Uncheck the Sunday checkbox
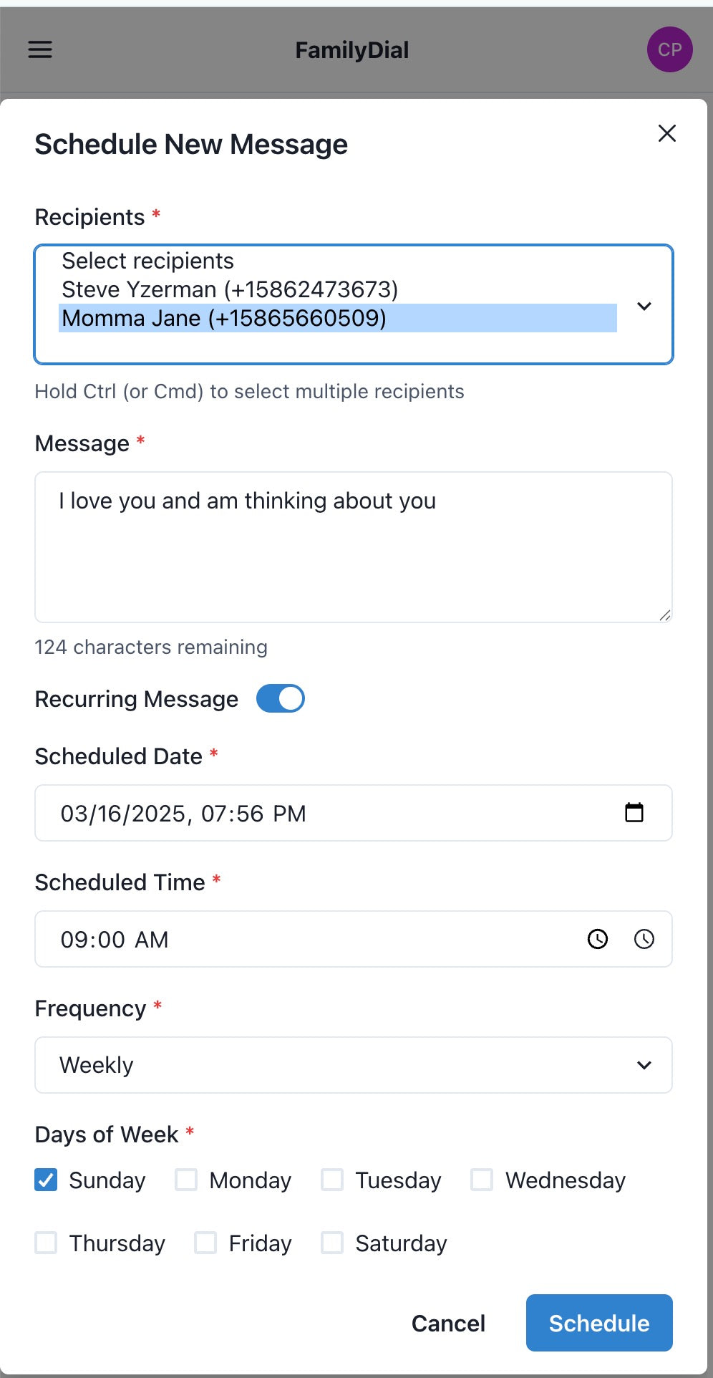This screenshot has width=713, height=1378. (x=47, y=1180)
